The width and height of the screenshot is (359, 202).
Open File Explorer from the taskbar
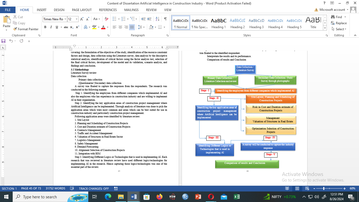[121, 197]
